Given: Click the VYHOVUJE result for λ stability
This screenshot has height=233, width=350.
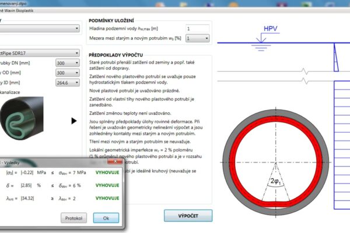Looking at the screenshot, I should tap(107, 198).
